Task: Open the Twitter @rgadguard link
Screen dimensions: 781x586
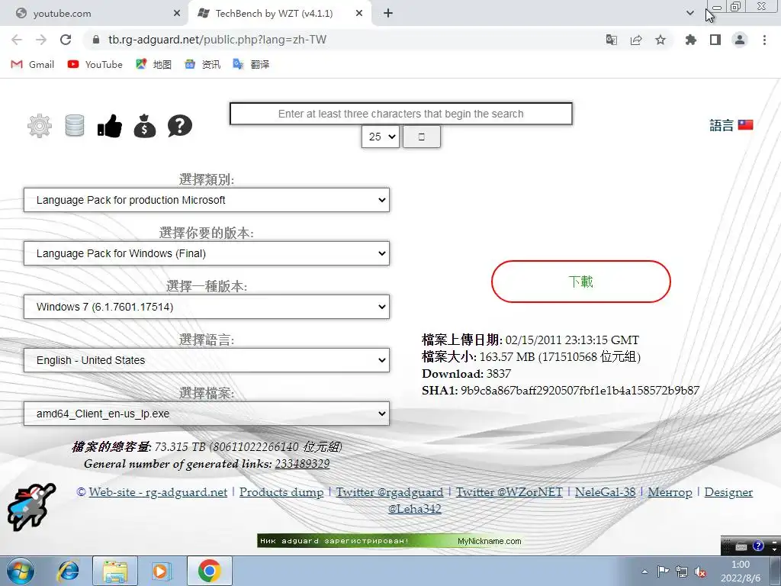Action: point(390,492)
